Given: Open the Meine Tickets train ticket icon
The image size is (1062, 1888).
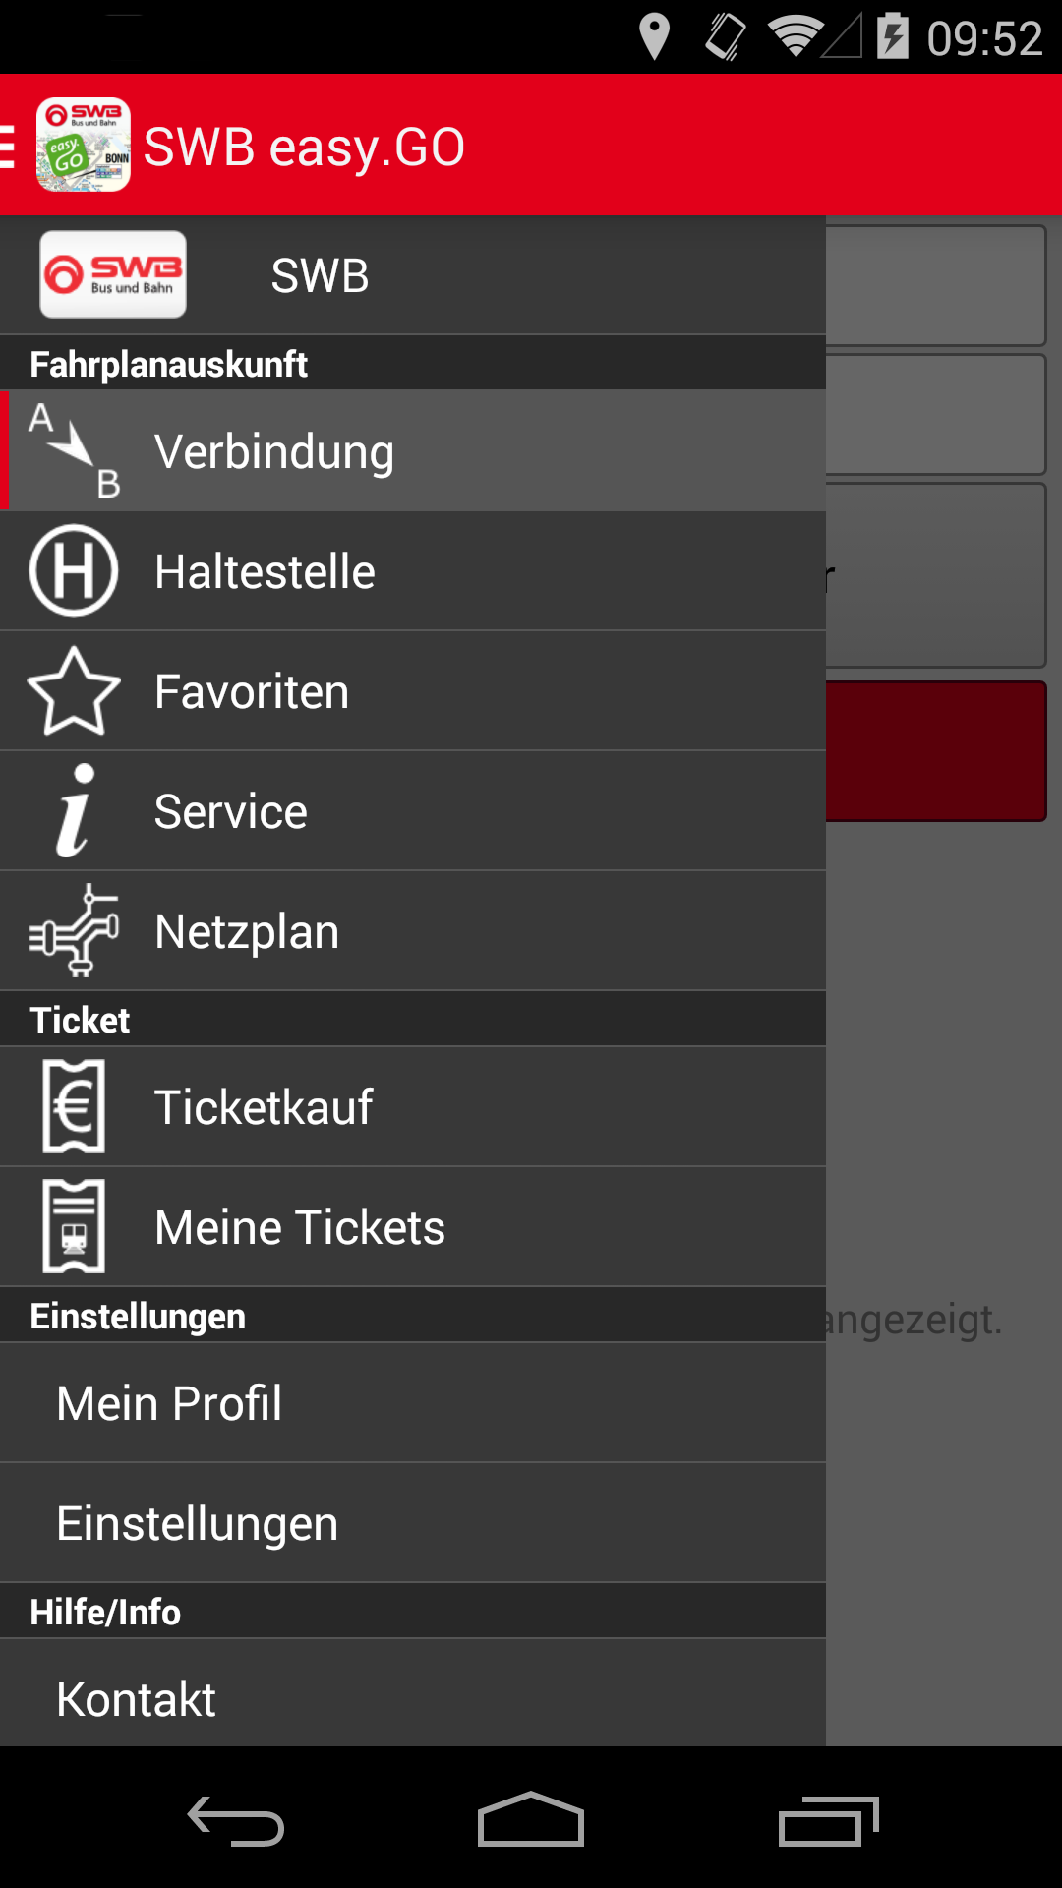Looking at the screenshot, I should pos(74,1226).
